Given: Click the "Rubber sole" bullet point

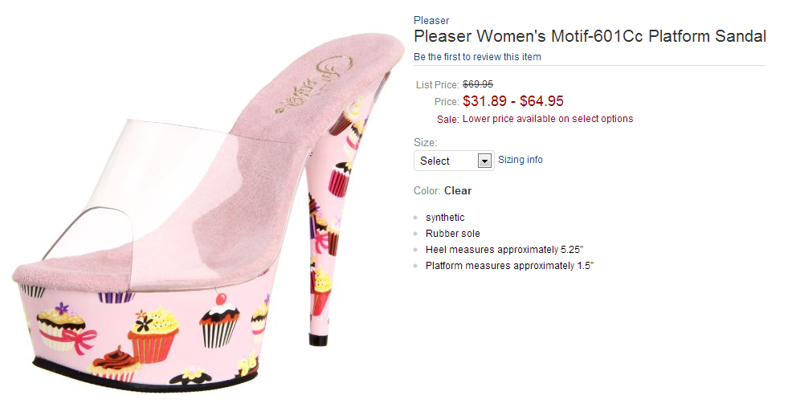Looking at the screenshot, I should tap(453, 234).
